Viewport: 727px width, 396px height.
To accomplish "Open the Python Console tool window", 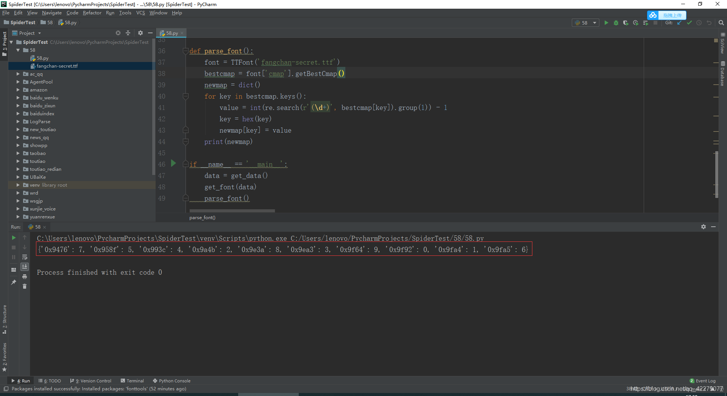I will [x=172, y=381].
